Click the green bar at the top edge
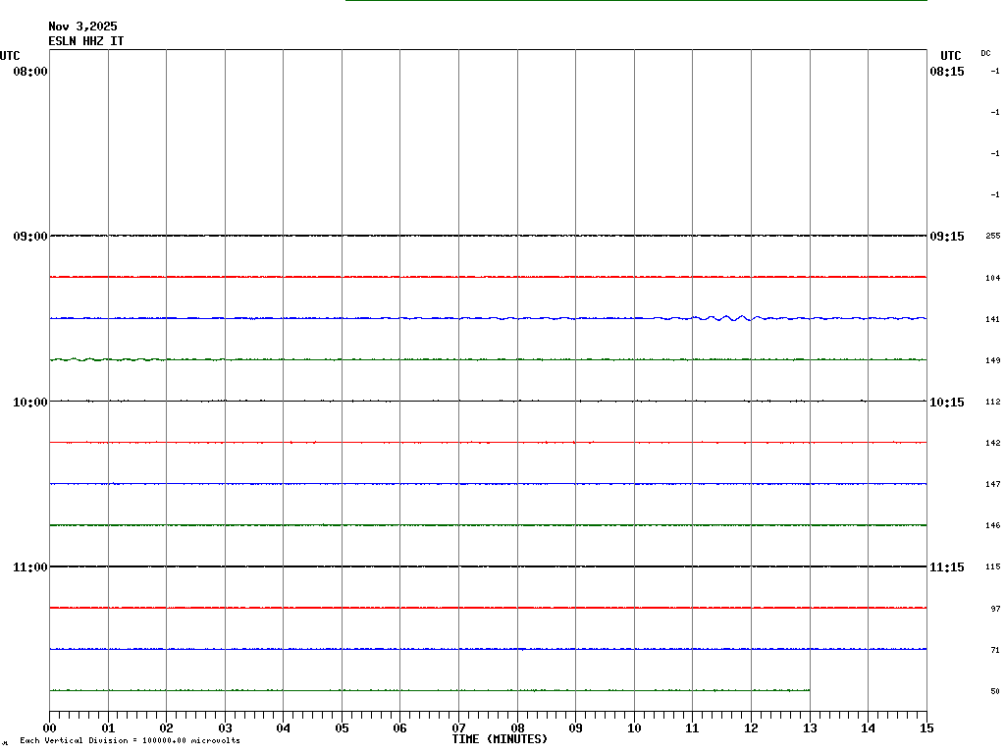1005x754 pixels. point(636,1)
